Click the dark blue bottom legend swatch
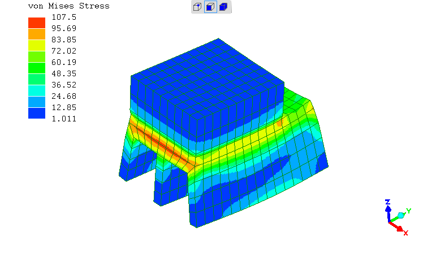 [37, 113]
